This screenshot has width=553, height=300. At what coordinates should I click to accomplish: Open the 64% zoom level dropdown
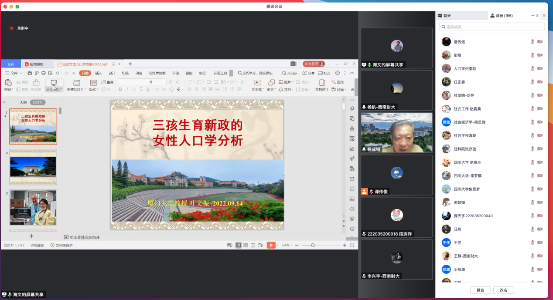coord(288,245)
